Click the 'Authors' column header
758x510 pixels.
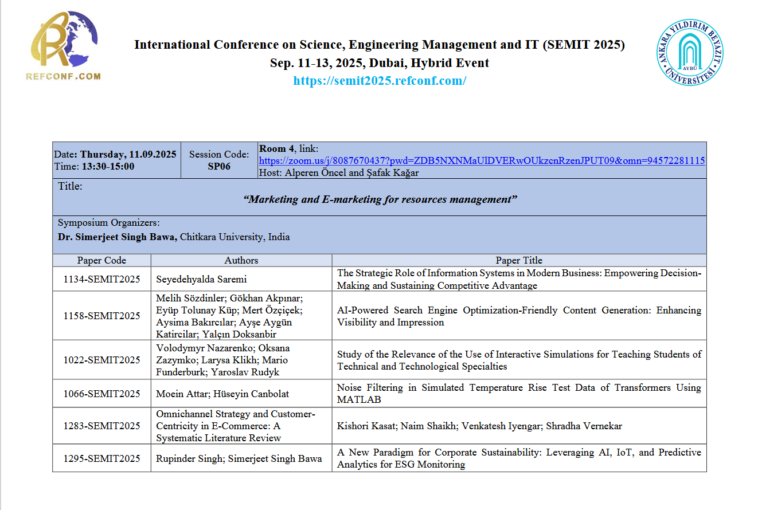[x=241, y=260]
